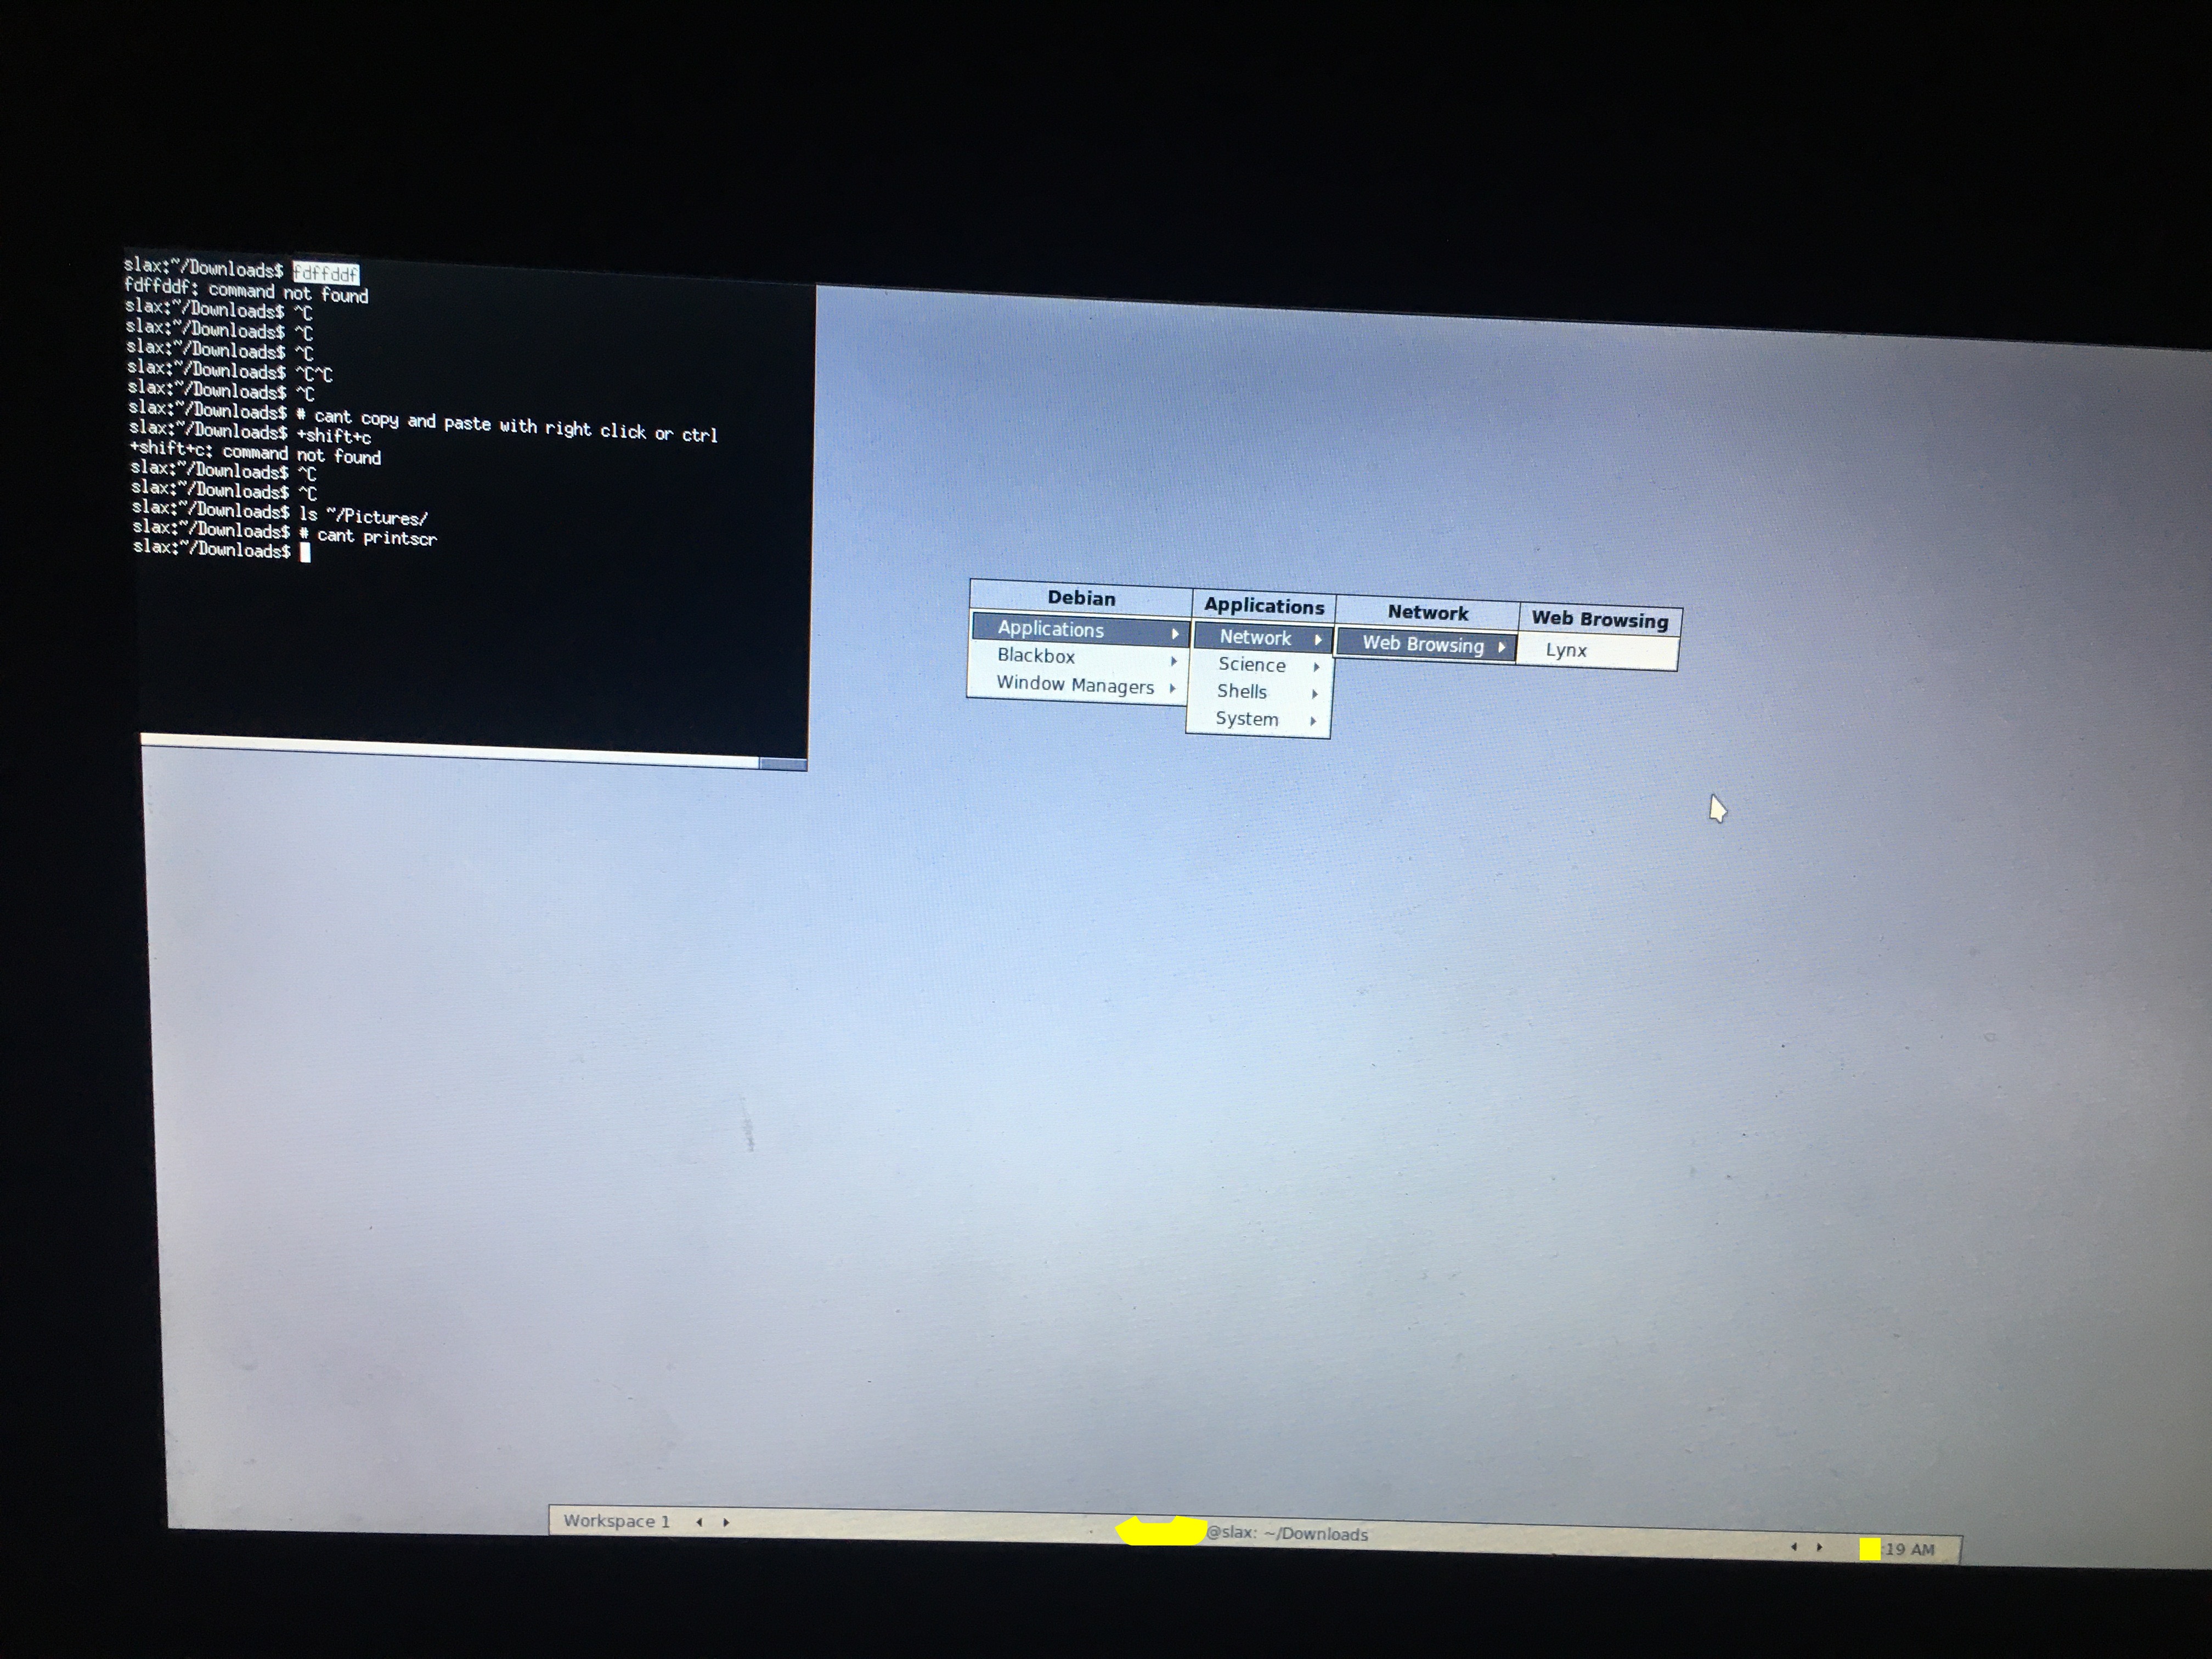
Task: Expand the Window Managers submenu
Action: click(x=1076, y=685)
